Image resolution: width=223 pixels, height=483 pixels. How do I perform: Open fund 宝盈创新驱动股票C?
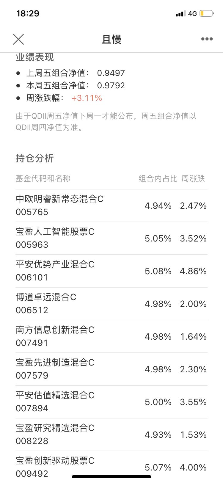(x=55, y=466)
